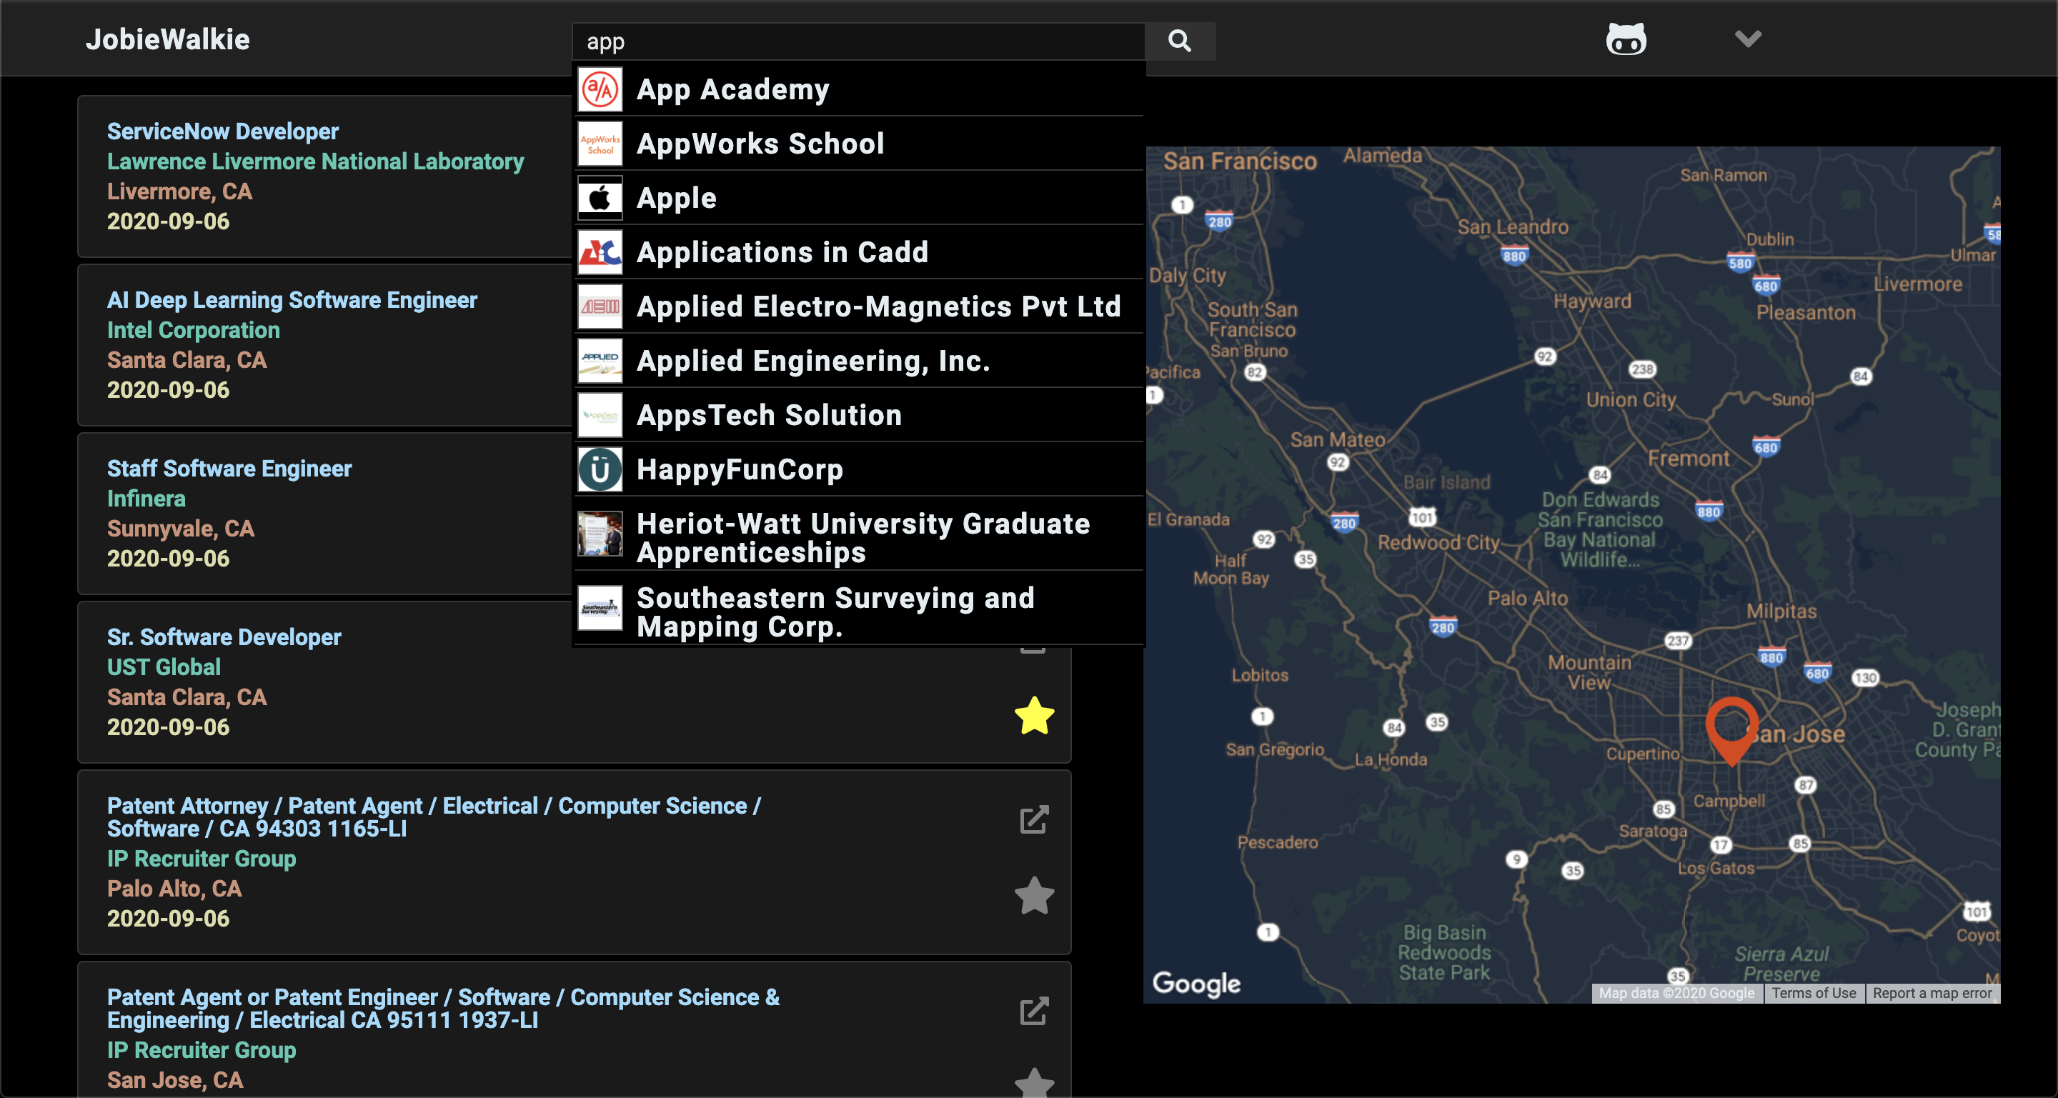Click Intel Corporation company name
2058x1098 pixels.
coord(194,330)
